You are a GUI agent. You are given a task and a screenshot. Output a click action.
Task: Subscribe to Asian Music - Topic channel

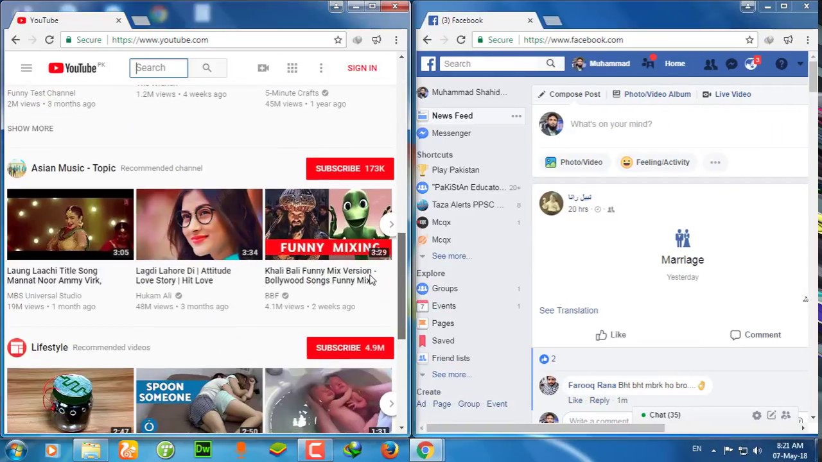(x=350, y=168)
